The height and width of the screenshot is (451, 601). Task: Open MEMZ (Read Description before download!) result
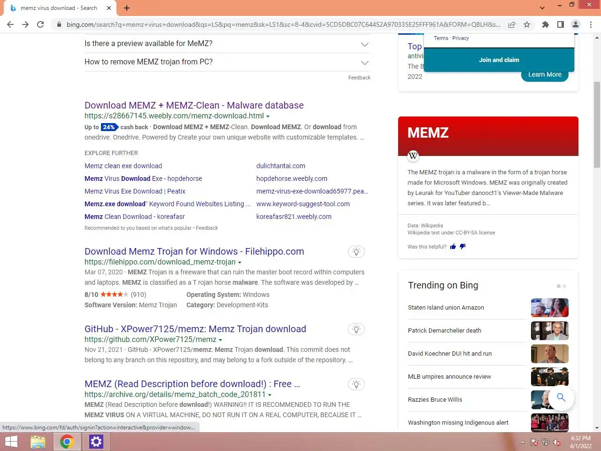tap(192, 384)
